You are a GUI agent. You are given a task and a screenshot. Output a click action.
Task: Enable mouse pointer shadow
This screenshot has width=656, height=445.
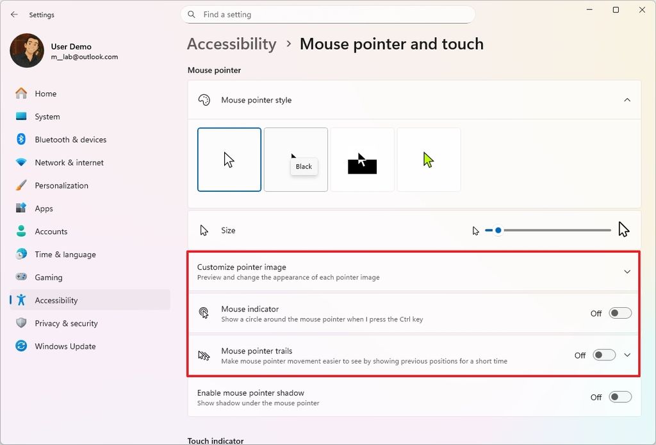619,397
